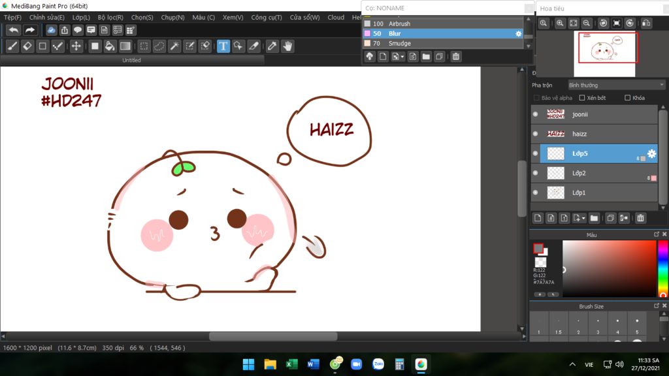Flip the navigator view horizontally
Viewport: 669px width, 376px height.
pyautogui.click(x=646, y=23)
